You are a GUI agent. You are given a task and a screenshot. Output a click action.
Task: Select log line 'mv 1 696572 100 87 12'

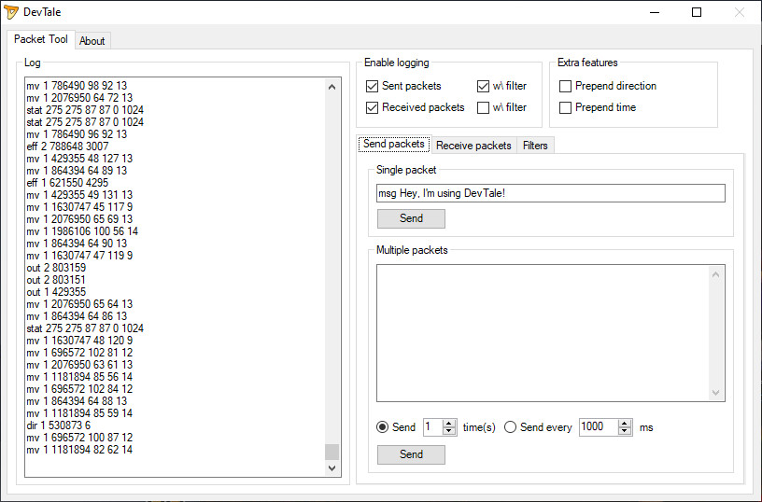[x=79, y=438]
